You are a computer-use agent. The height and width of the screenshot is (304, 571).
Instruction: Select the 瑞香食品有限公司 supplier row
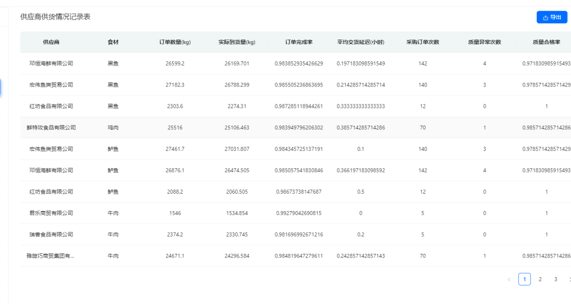(x=51, y=234)
